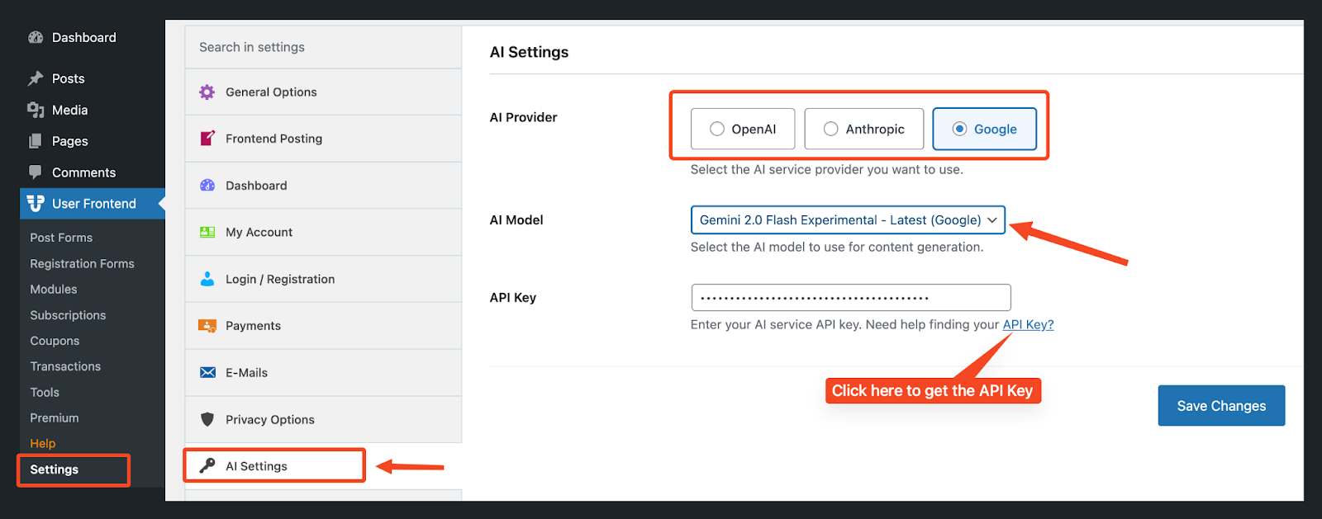Open Pages in WordPress admin menu
Viewport: 1322px width, 519px height.
tap(69, 141)
